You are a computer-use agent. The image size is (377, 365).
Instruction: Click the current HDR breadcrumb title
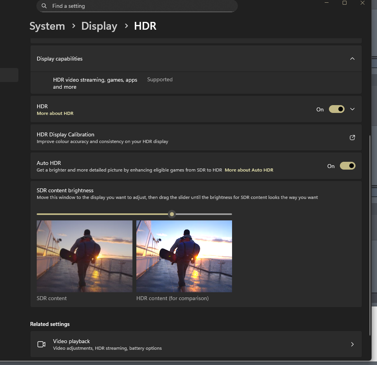point(145,26)
